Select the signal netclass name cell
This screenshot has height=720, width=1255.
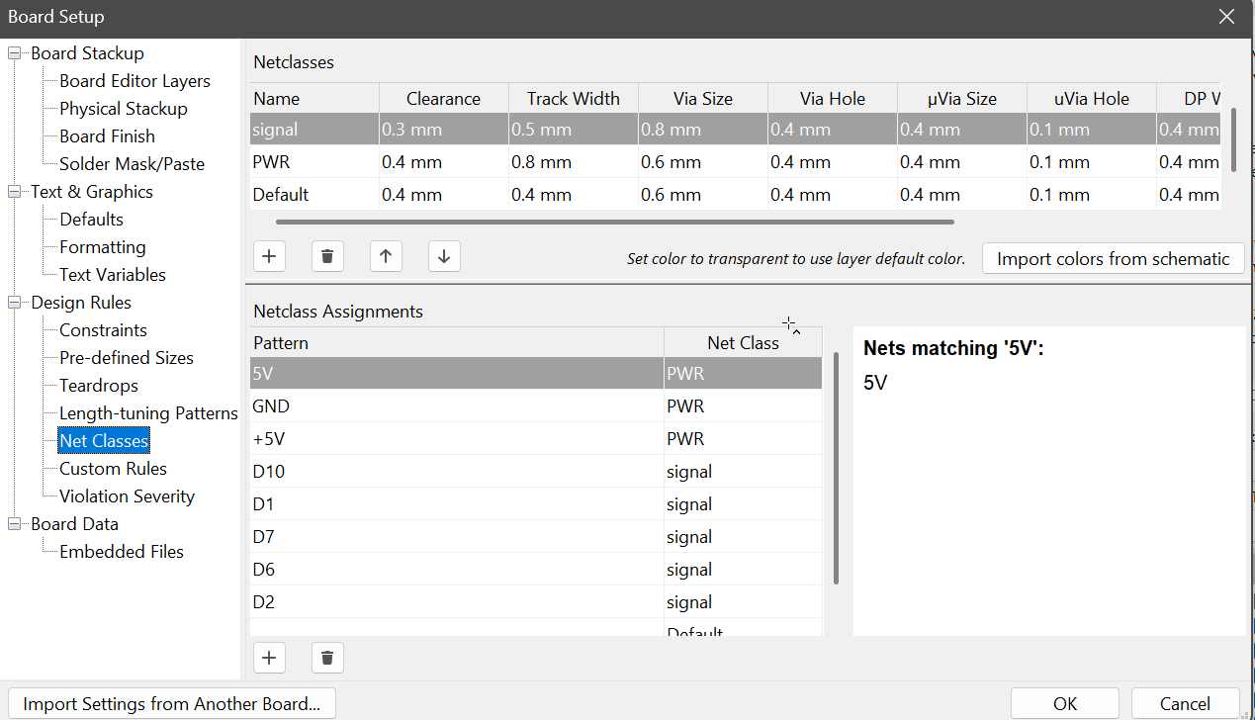[314, 130]
